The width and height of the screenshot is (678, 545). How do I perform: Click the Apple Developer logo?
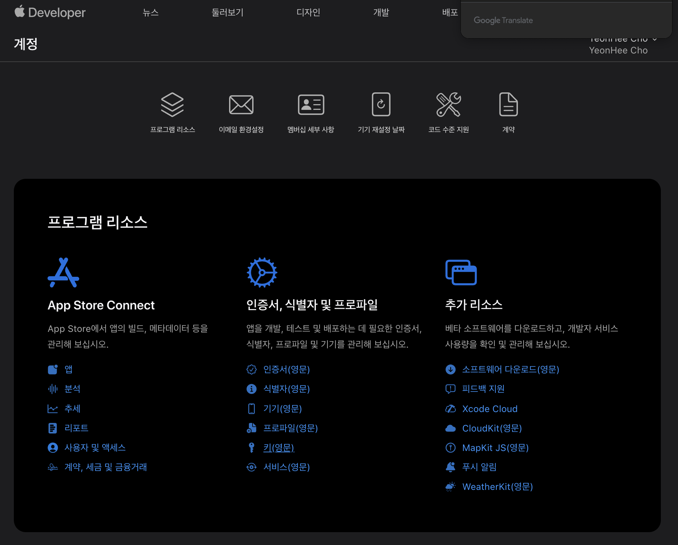click(x=50, y=13)
